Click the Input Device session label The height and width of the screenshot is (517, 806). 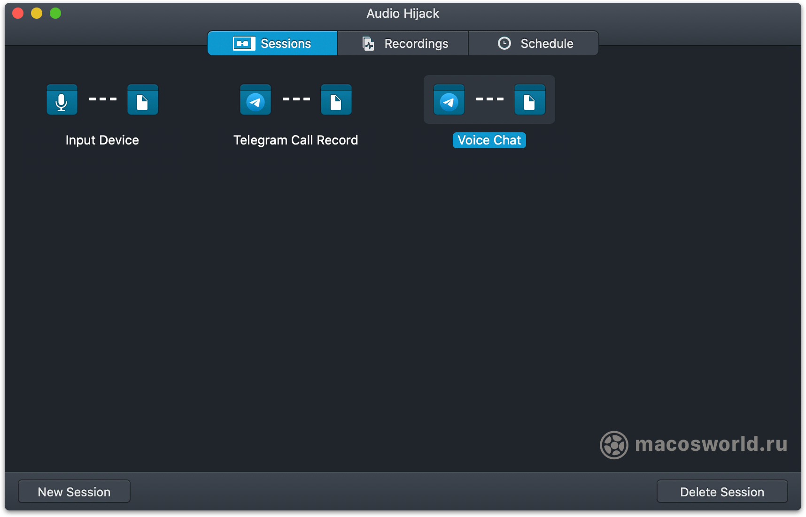102,139
